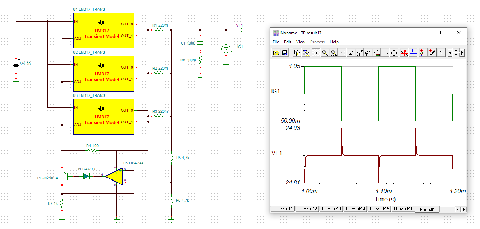Image resolution: width=480 pixels, height=229 pixels.
Task: Open the Help menu
Action: tap(334, 42)
